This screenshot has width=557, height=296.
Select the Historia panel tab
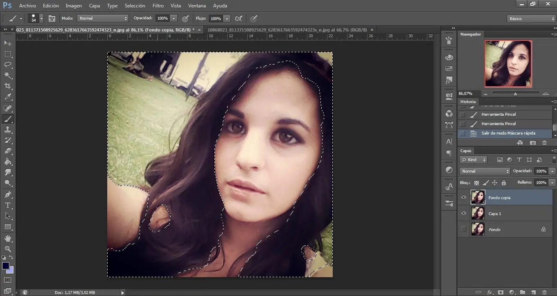[468, 101]
